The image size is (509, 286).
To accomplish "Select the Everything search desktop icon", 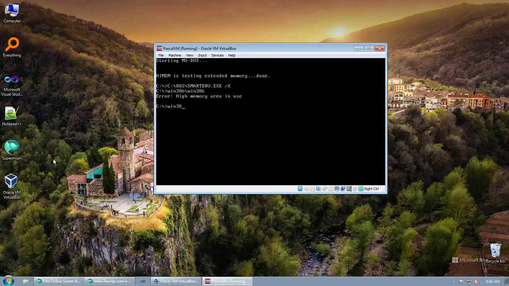I will (x=12, y=47).
